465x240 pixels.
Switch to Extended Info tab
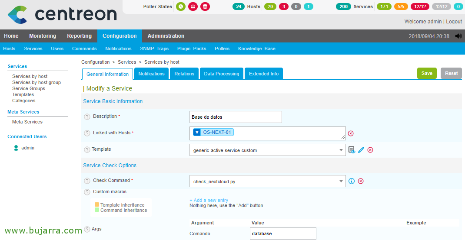click(x=264, y=74)
